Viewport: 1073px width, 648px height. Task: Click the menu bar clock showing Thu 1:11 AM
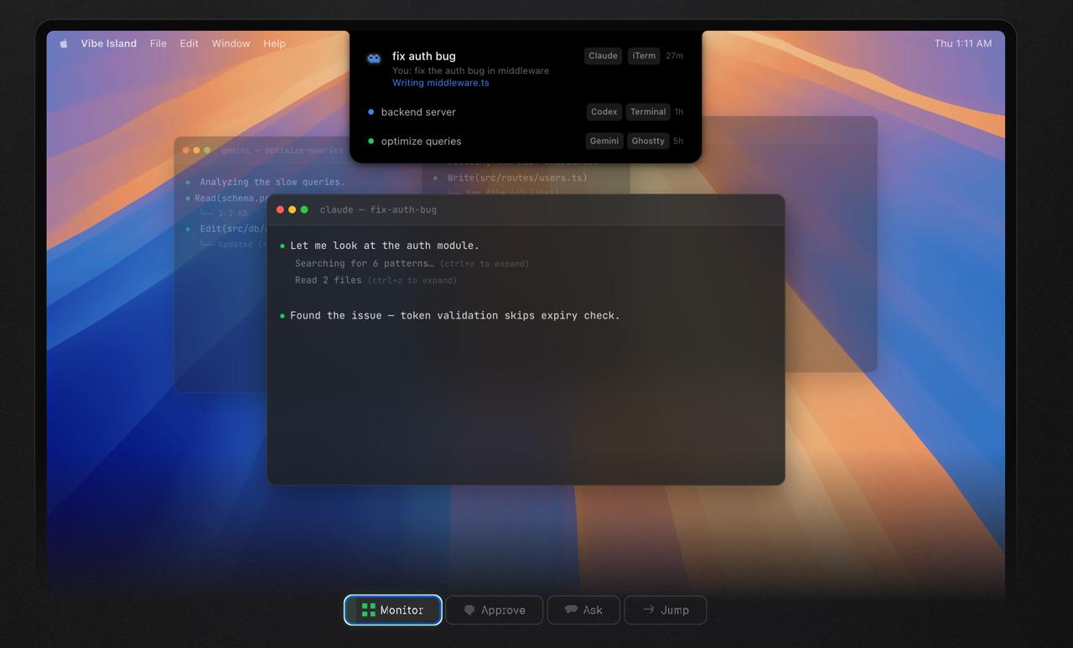coord(962,44)
